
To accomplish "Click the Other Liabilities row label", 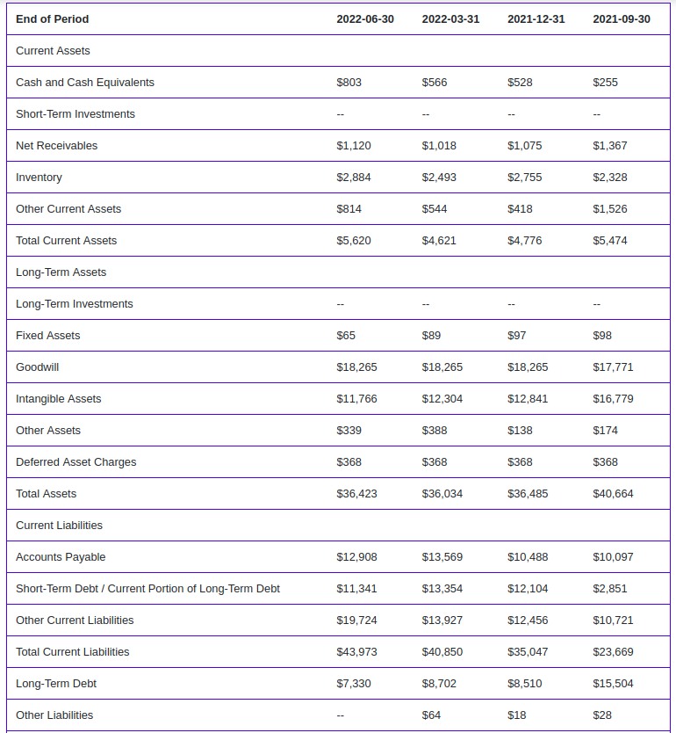I will pyautogui.click(x=54, y=715).
